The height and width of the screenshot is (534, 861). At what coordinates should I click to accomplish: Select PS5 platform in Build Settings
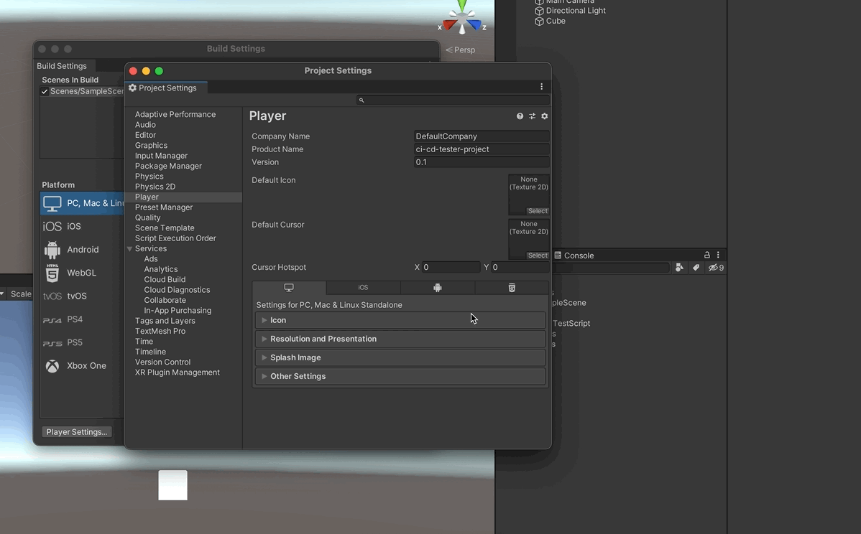[83, 342]
